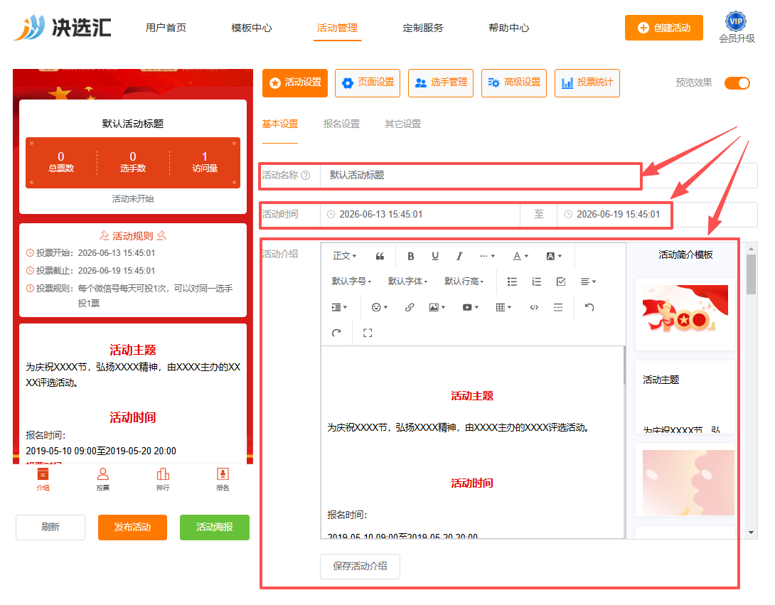This screenshot has width=775, height=605.
Task: Open the 投票统计 button
Action: point(587,83)
